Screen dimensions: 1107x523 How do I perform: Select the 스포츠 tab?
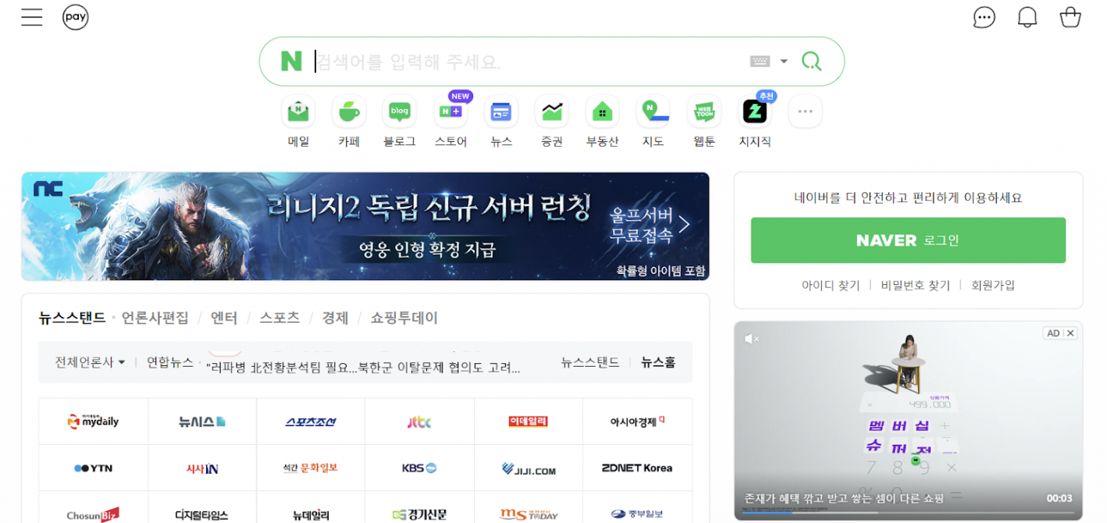pos(279,318)
